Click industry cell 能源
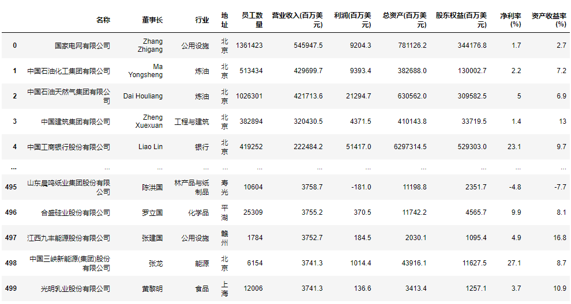Viewport: 571px width, 304px height. click(202, 263)
